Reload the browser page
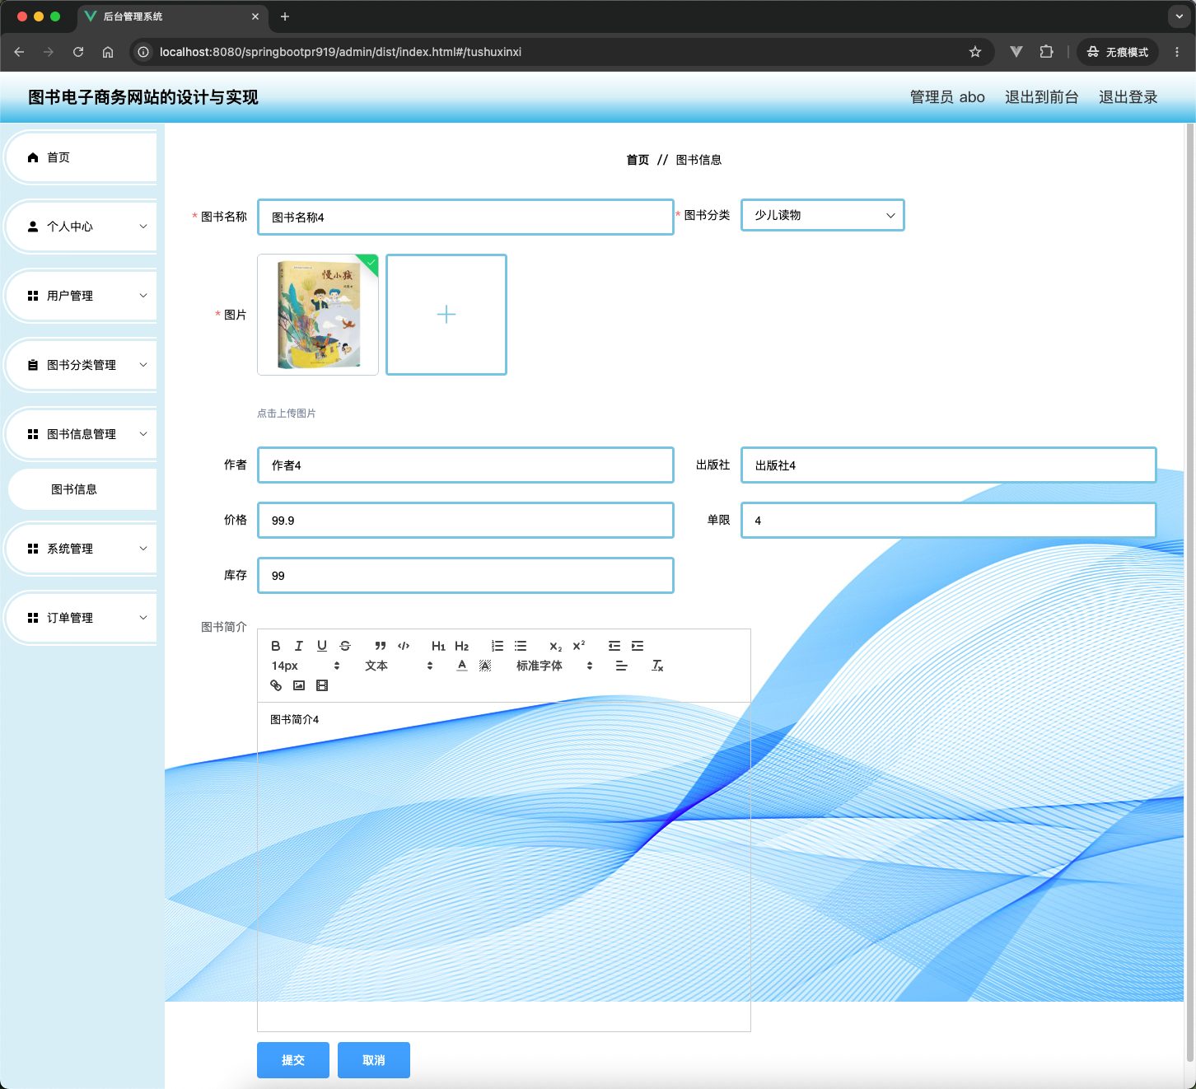1196x1089 pixels. tap(78, 52)
